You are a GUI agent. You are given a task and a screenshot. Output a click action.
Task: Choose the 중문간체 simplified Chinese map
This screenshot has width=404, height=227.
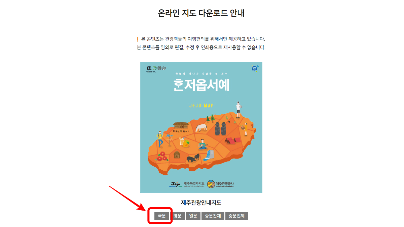[213, 216]
